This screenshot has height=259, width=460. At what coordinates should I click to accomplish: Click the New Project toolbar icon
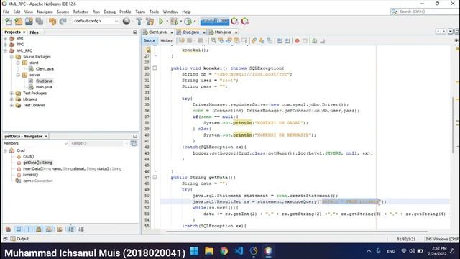(19, 22)
